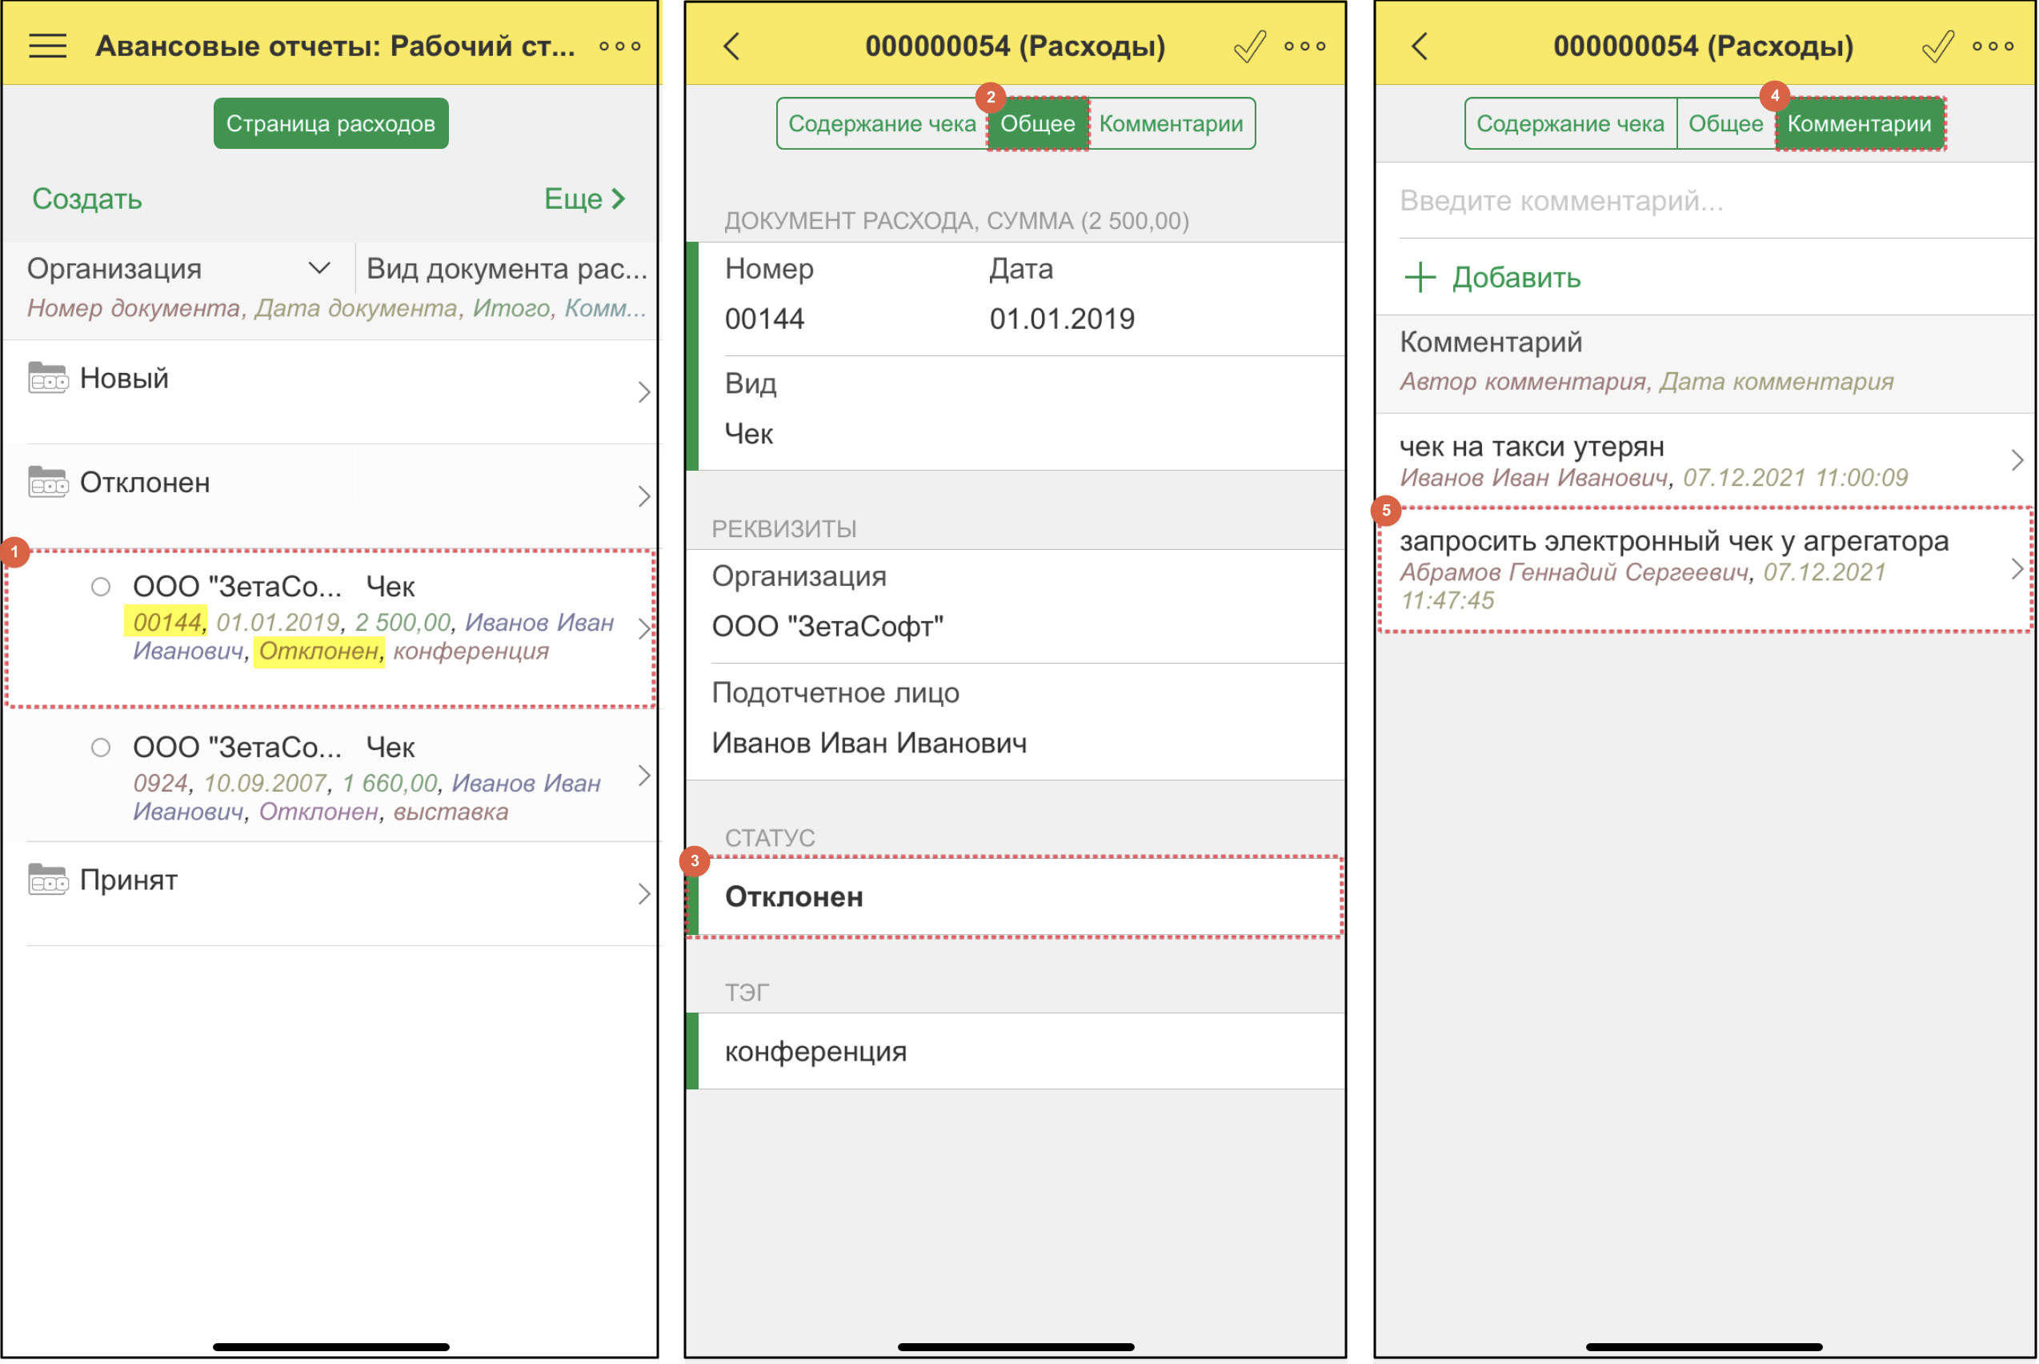
Task: Click the folder icon next to Принят
Action: click(48, 879)
